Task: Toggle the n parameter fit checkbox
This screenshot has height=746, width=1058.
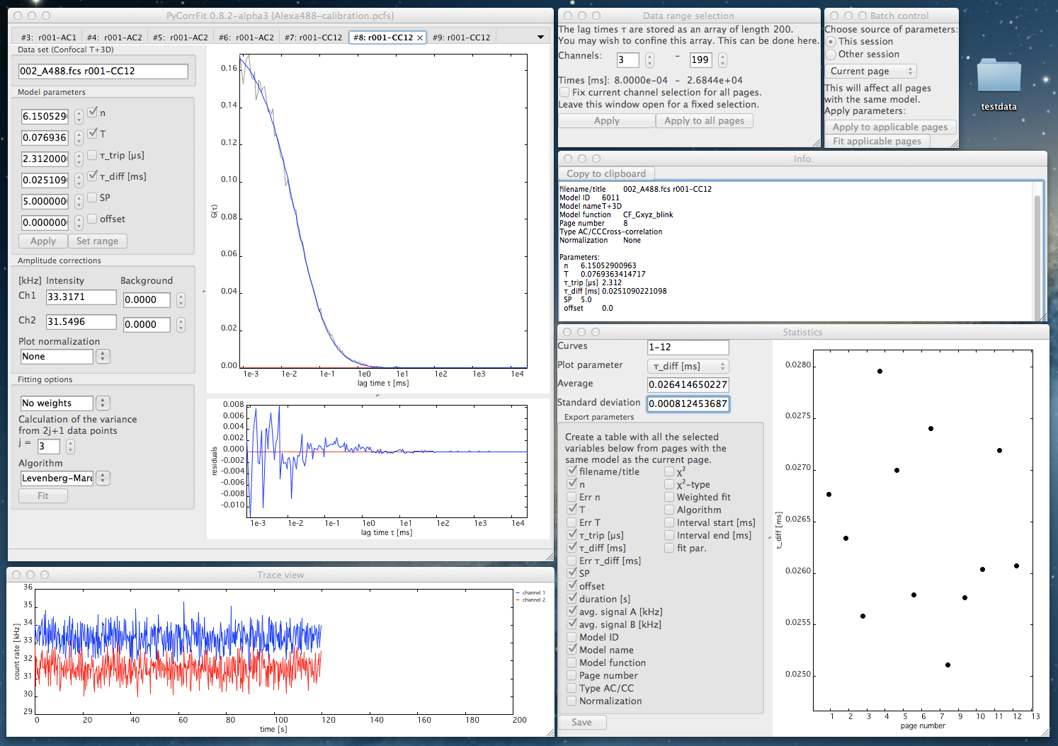Action: click(92, 113)
